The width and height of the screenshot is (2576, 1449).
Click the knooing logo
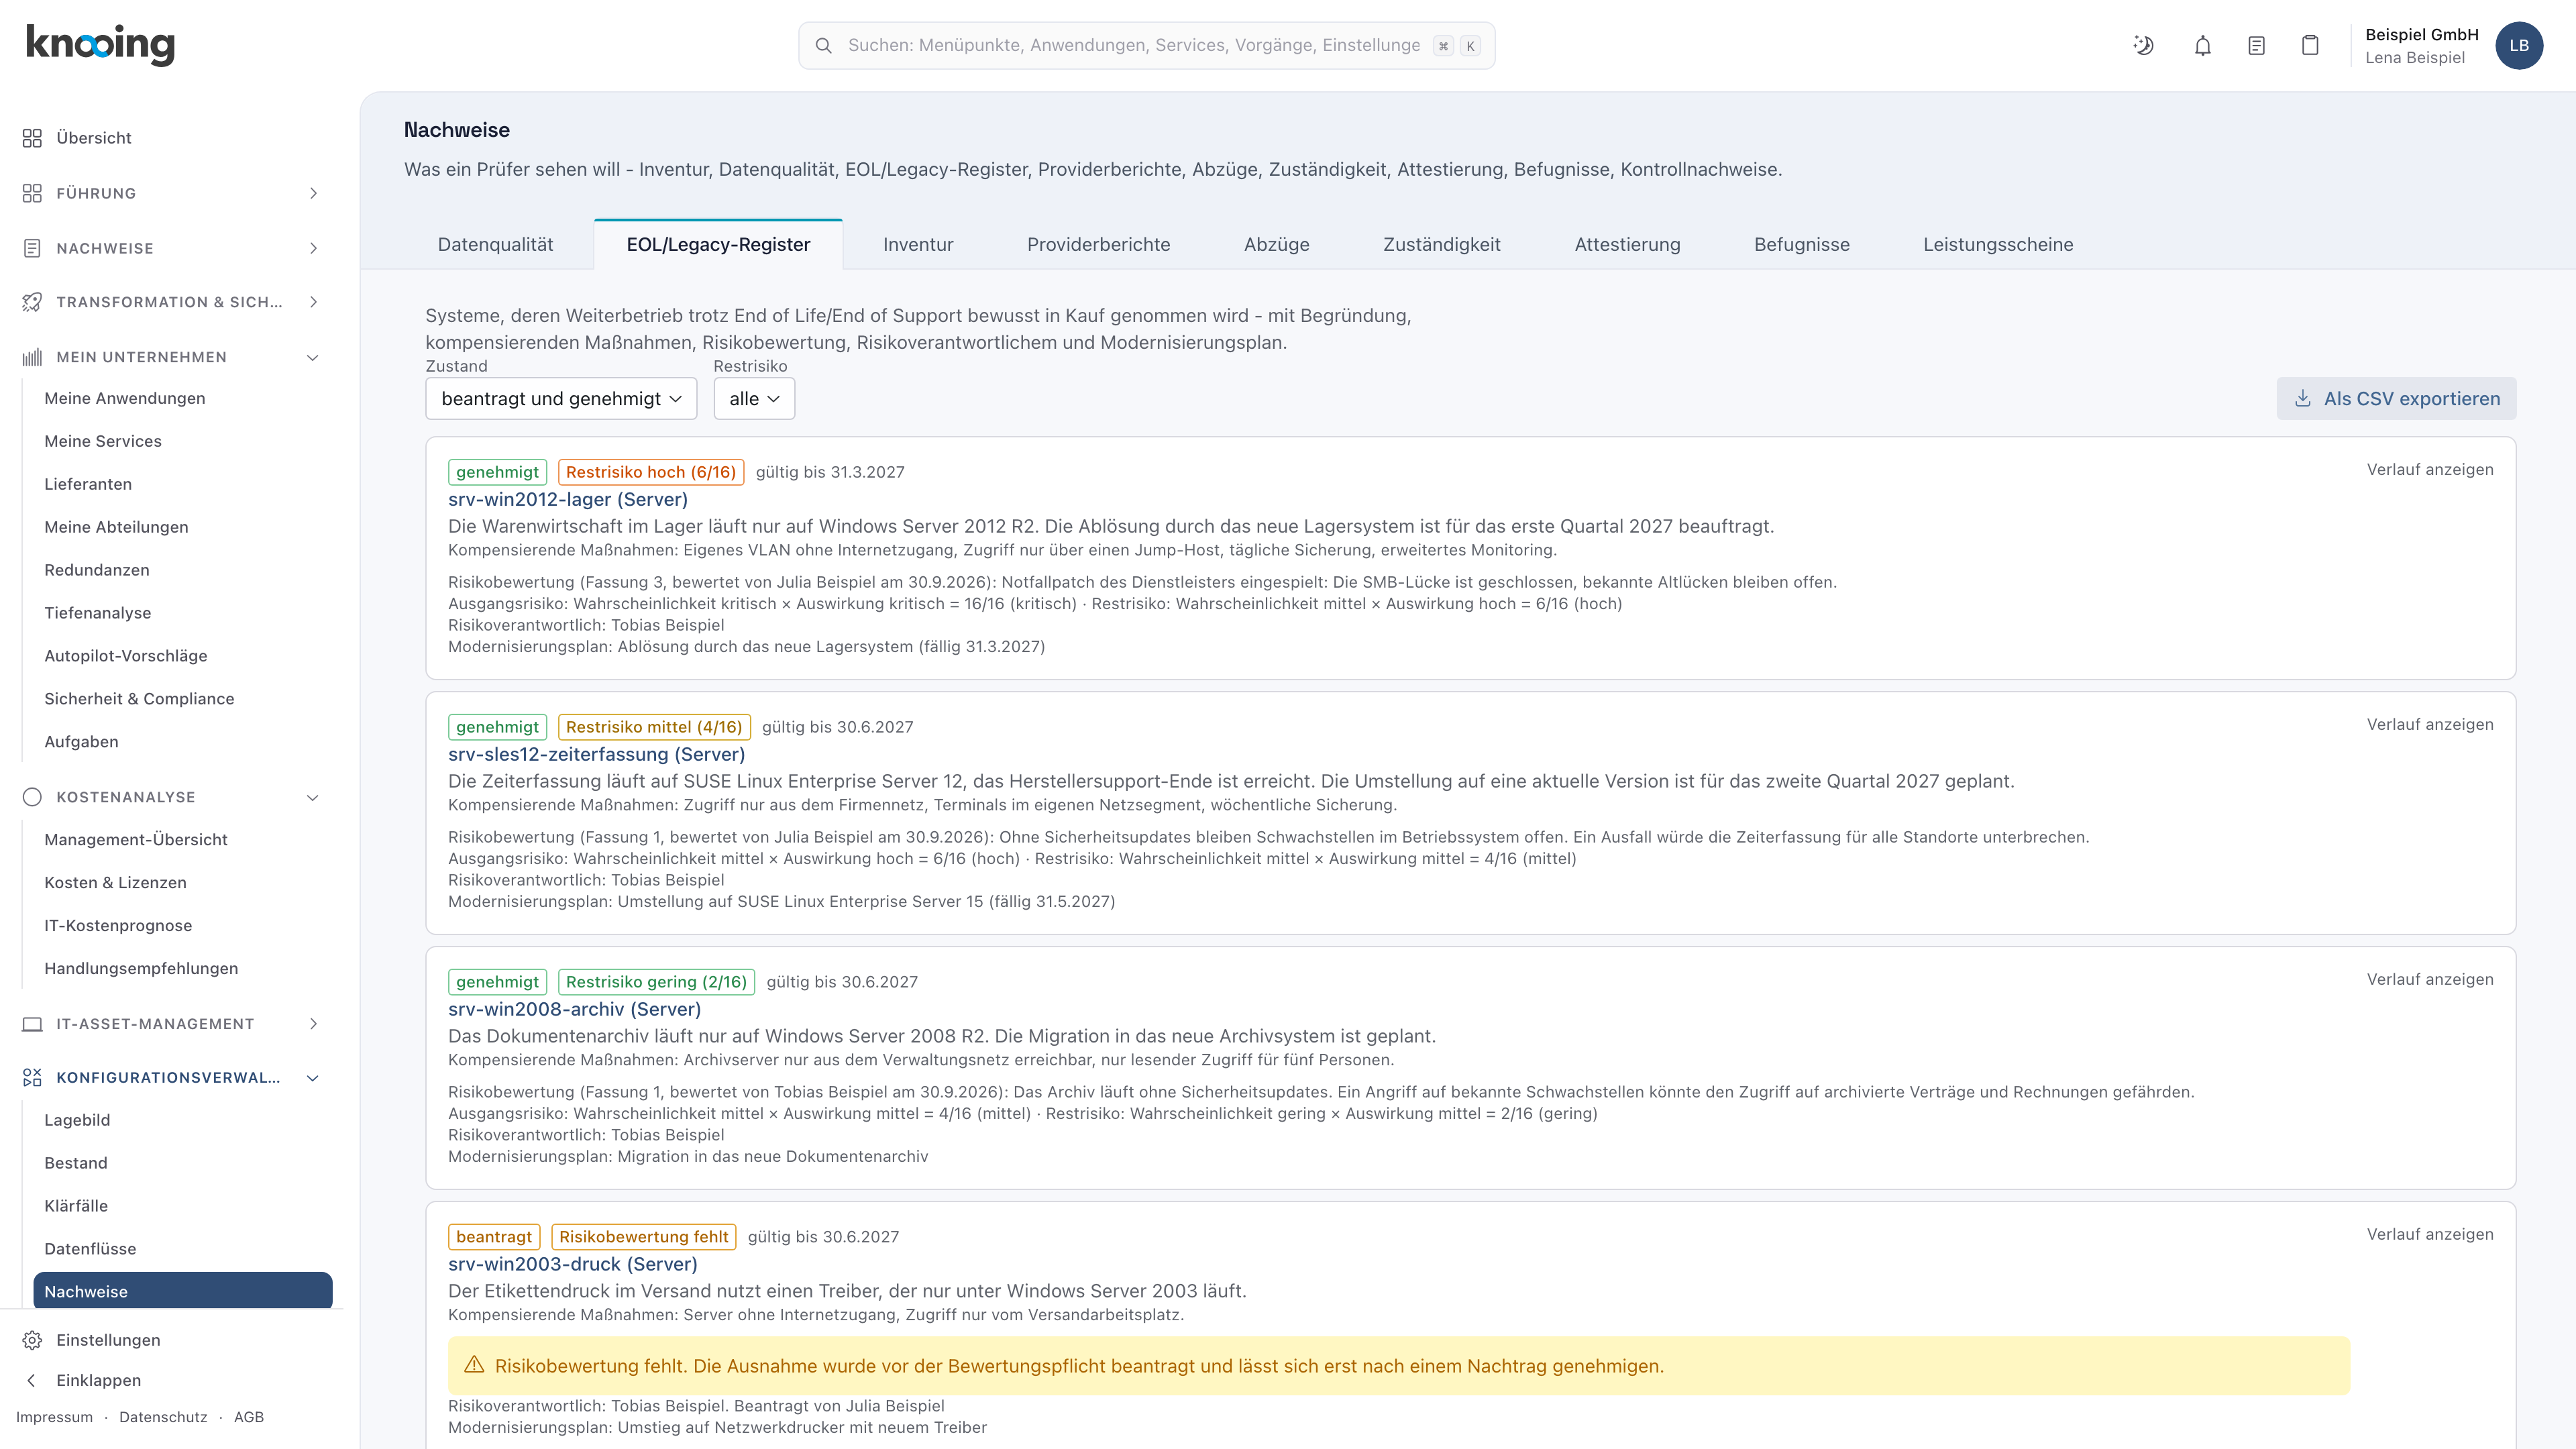100,45
